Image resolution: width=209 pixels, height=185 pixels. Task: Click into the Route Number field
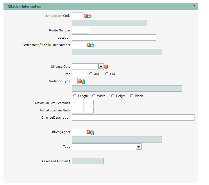[x=81, y=30]
